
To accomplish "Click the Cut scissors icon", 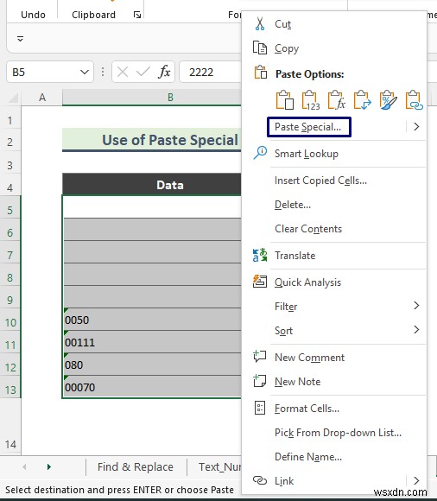I will 260,24.
